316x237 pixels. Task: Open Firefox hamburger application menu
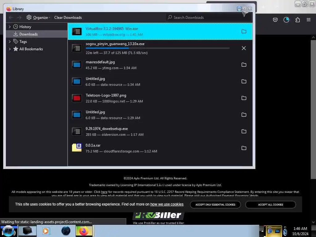(x=309, y=20)
